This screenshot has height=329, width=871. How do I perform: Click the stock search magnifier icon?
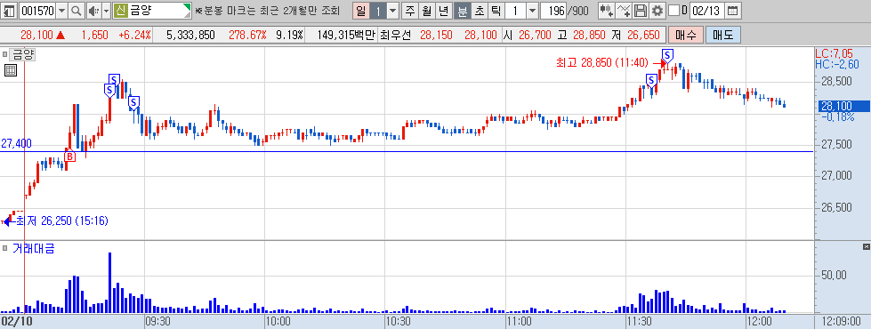tap(77, 11)
